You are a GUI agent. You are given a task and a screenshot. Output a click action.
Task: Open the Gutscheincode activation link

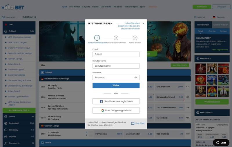(x=129, y=26)
